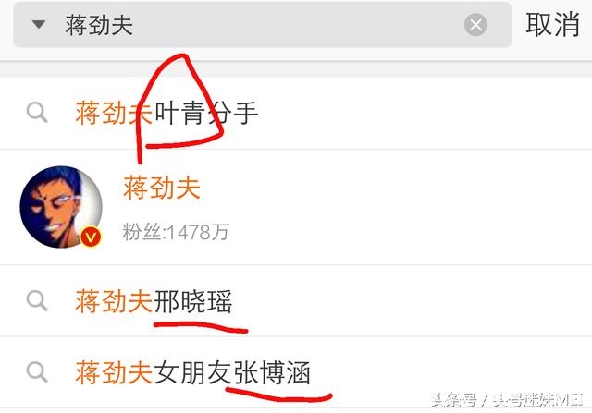Tap magnifier icon beside 蒋劲夫叶青分手
Viewport: 592px width, 413px height.
click(x=37, y=113)
